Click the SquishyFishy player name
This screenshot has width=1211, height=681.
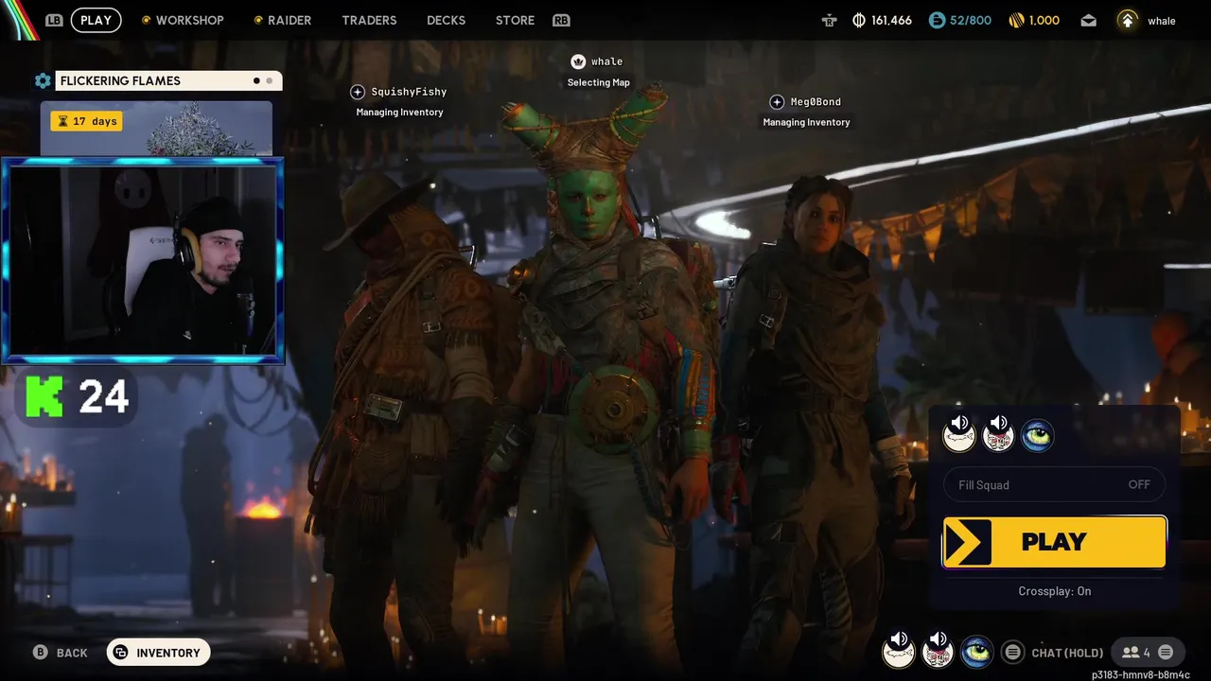point(409,92)
